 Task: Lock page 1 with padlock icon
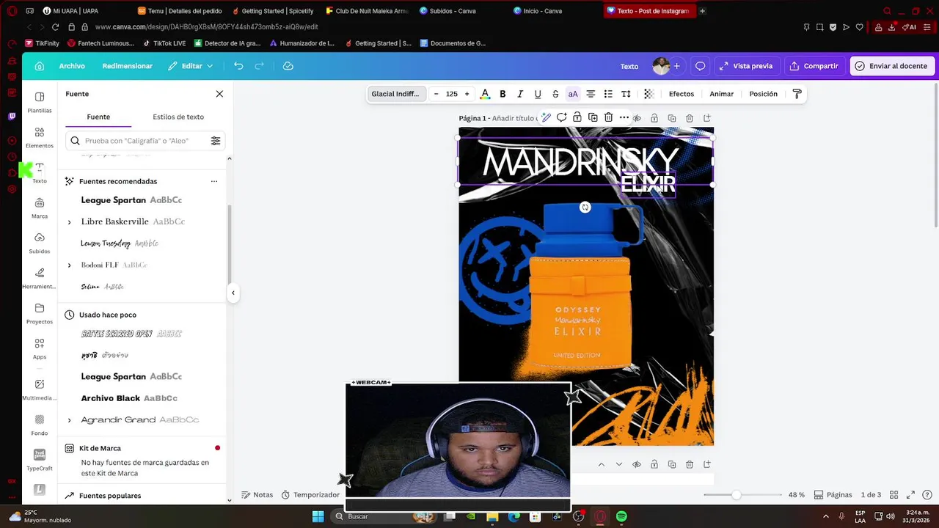coord(654,118)
